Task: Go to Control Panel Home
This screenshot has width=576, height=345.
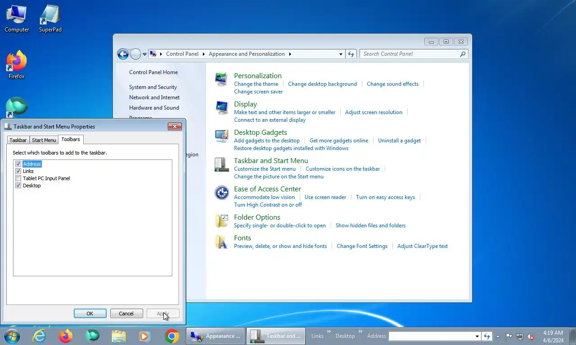Action: tap(153, 72)
